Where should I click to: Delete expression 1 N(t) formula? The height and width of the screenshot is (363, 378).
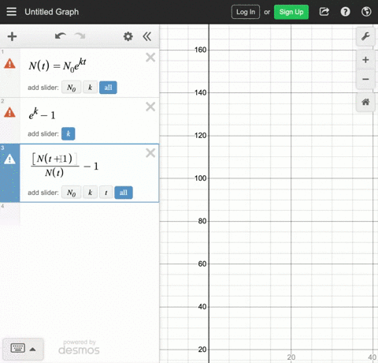150,58
